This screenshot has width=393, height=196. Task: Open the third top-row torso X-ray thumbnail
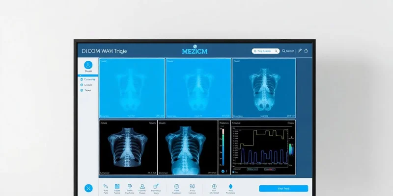click(x=264, y=88)
